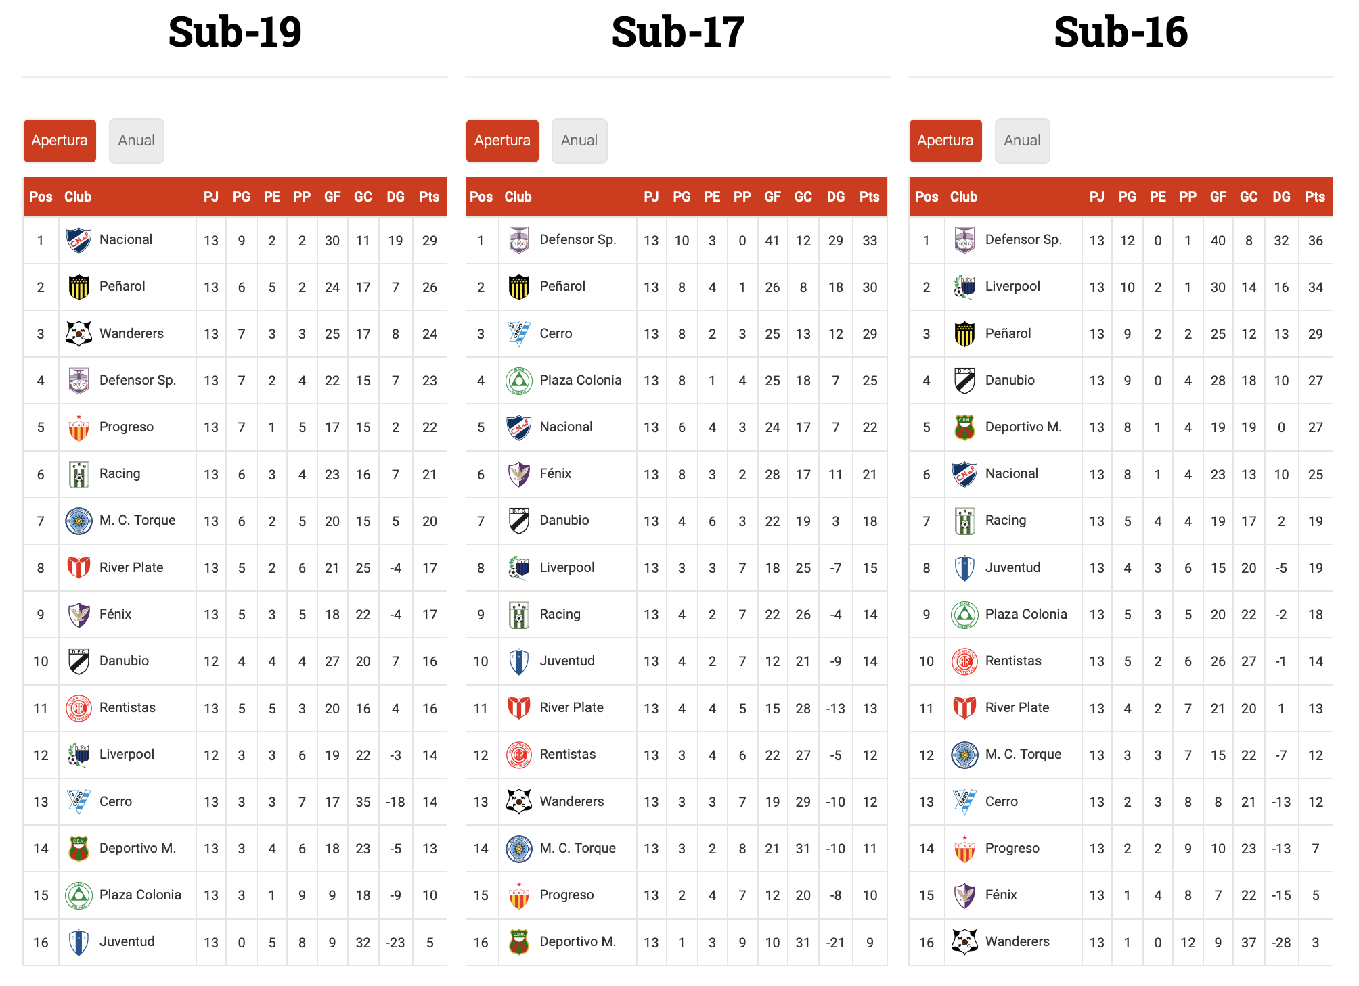Click Wanderers logo in Sub-19 table
1359x986 pixels.
click(x=79, y=333)
